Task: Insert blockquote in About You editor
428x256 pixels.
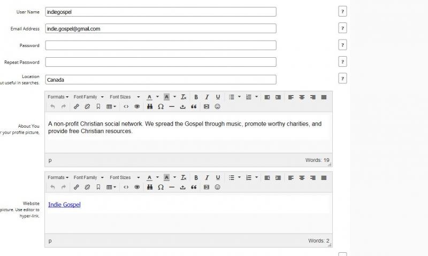Action: click(194, 106)
